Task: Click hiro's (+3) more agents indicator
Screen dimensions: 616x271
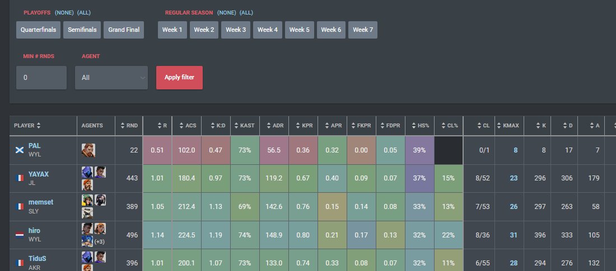Action: pyautogui.click(x=99, y=241)
